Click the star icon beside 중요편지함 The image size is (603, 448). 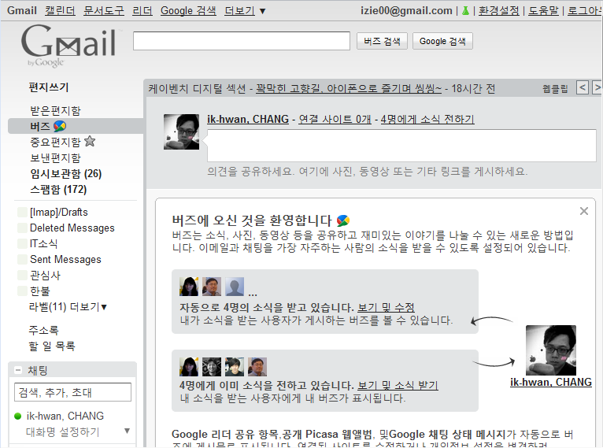coord(90,142)
